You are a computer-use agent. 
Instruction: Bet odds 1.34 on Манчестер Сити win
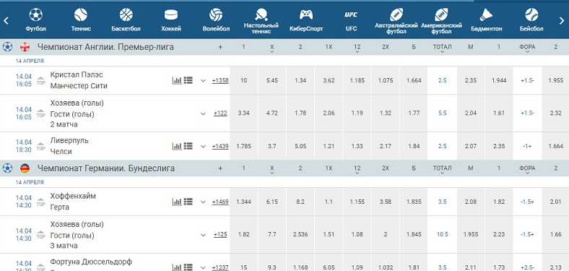tap(300, 80)
